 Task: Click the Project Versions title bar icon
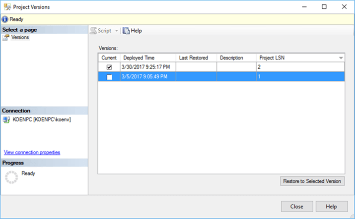coord(7,7)
